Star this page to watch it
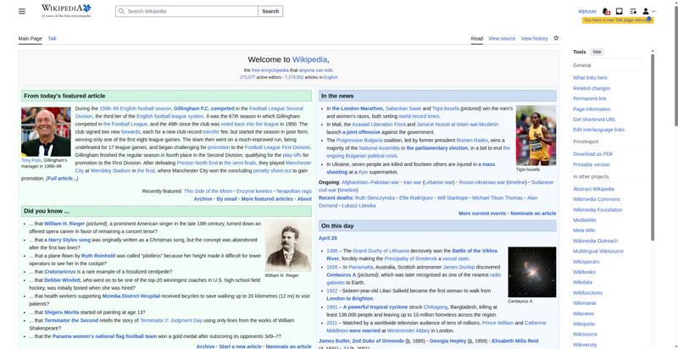 556,38
